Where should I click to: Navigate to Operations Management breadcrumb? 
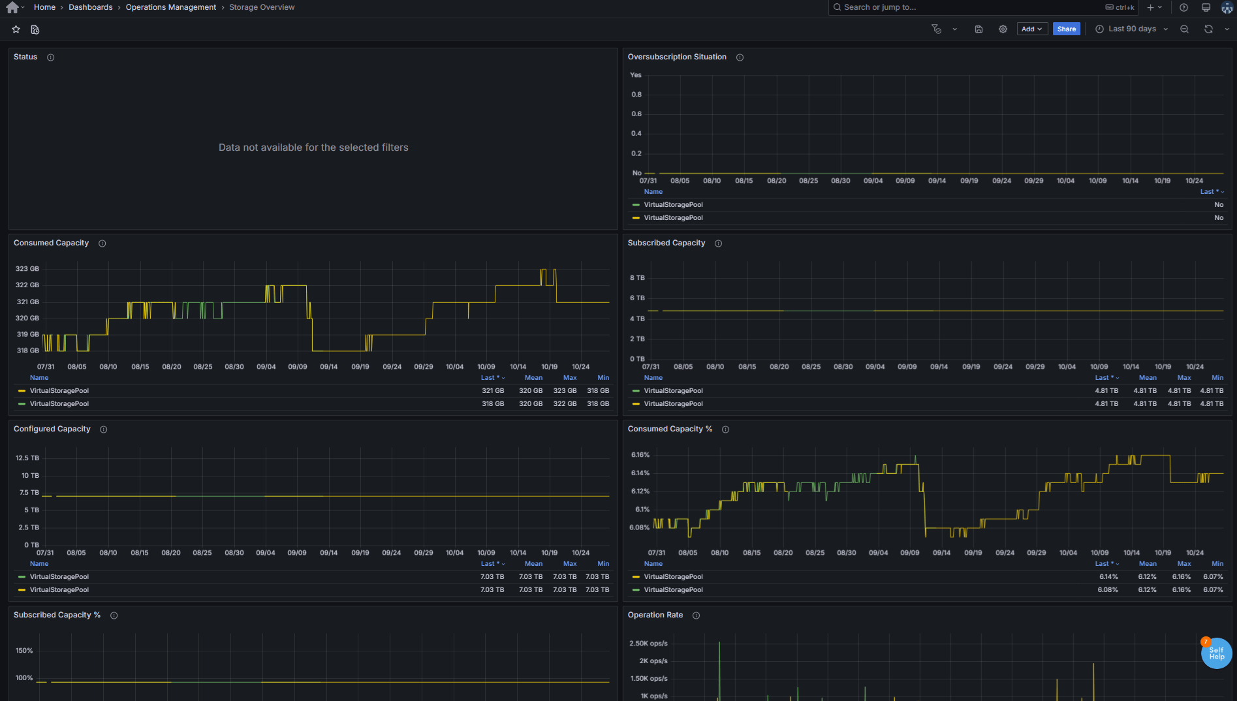[170, 7]
